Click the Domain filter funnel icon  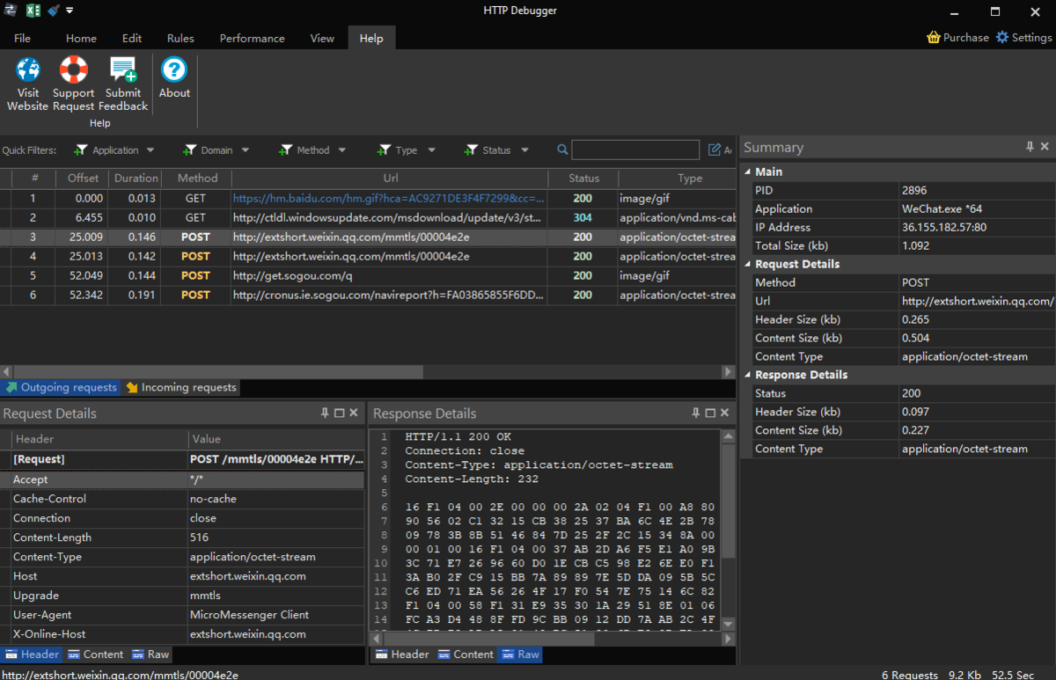coord(189,150)
